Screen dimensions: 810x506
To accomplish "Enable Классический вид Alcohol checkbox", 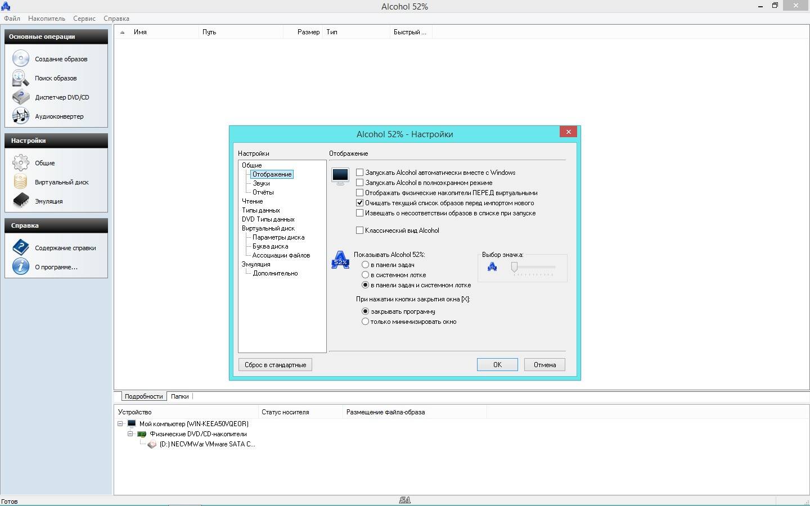I will (x=360, y=230).
